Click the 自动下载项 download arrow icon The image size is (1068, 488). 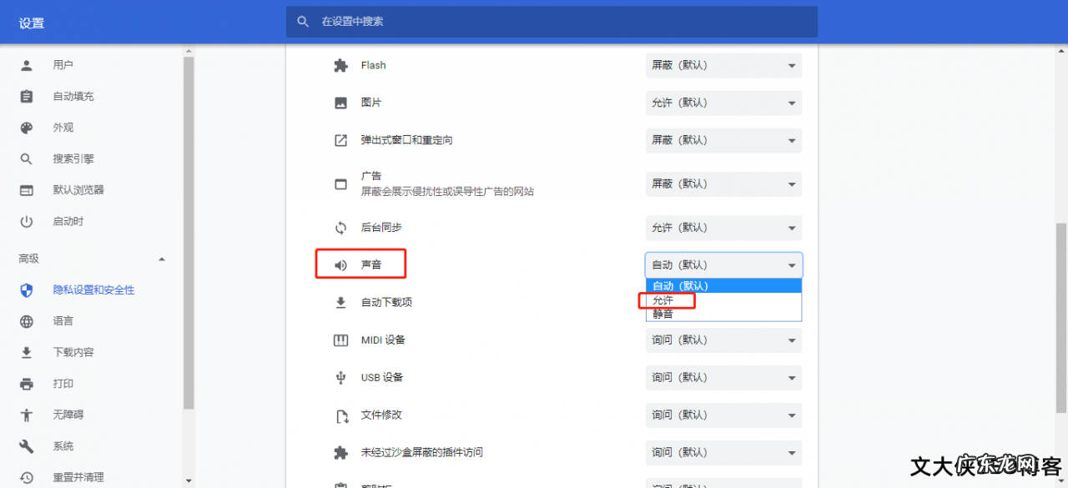click(340, 302)
